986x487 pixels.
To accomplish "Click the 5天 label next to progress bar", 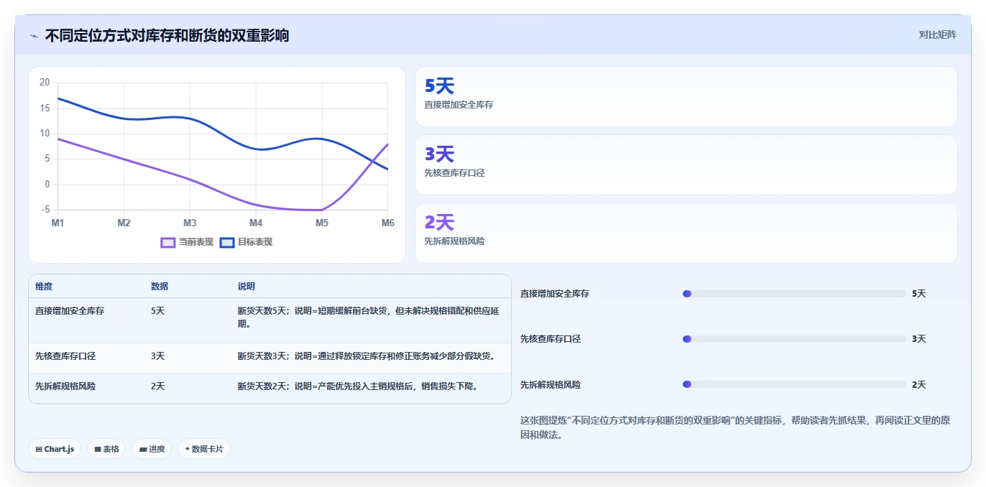I will pyautogui.click(x=918, y=294).
